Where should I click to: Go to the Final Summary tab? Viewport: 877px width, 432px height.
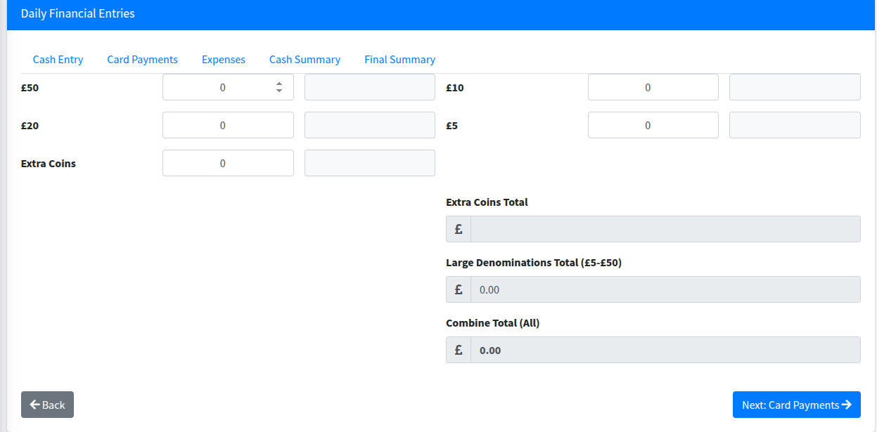click(399, 59)
